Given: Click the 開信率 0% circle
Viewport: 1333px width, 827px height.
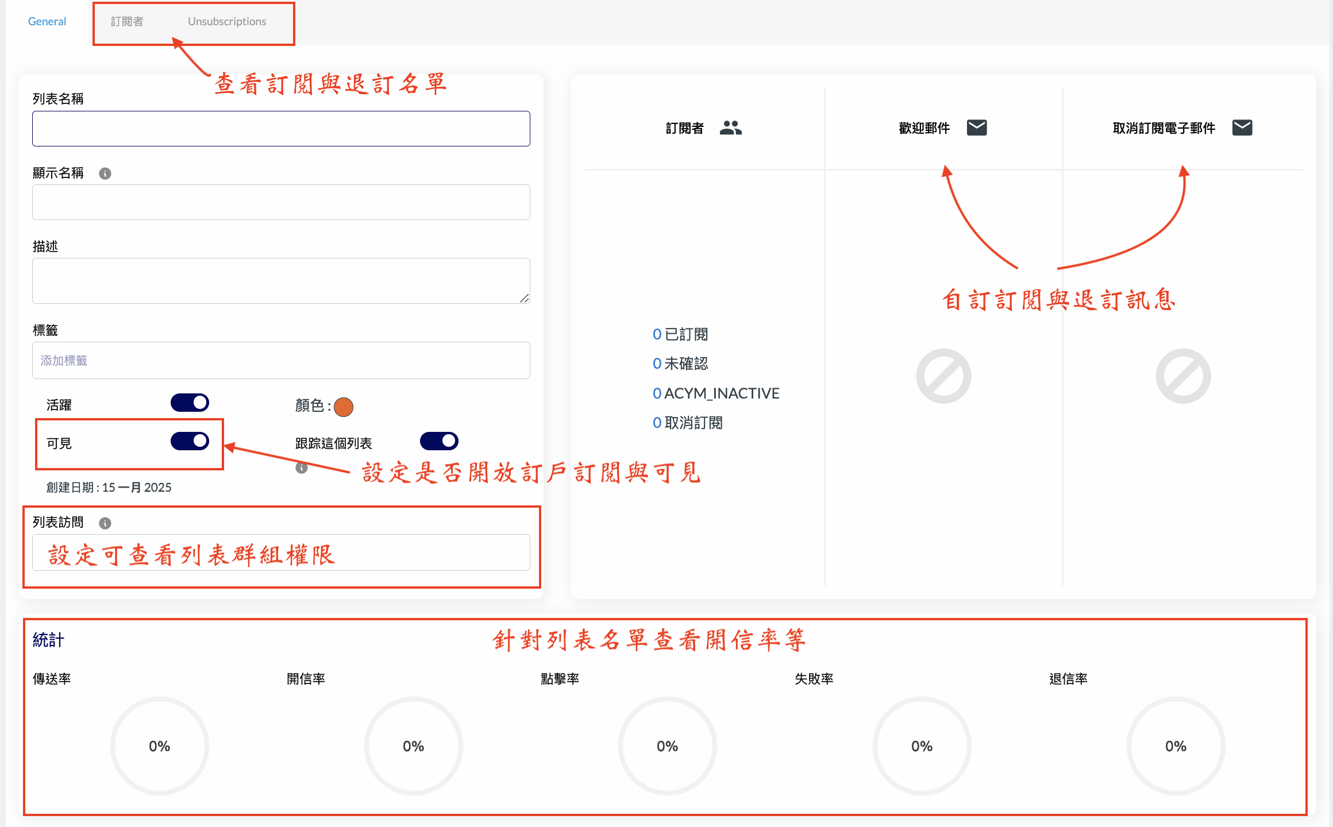Looking at the screenshot, I should click(414, 746).
